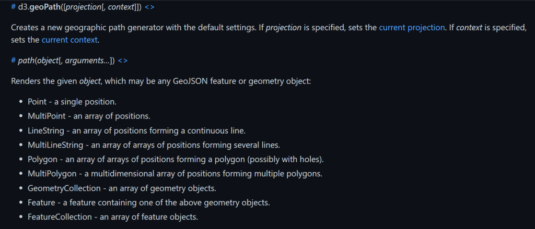
Task: Follow the "current projection" link
Action: tap(412, 28)
